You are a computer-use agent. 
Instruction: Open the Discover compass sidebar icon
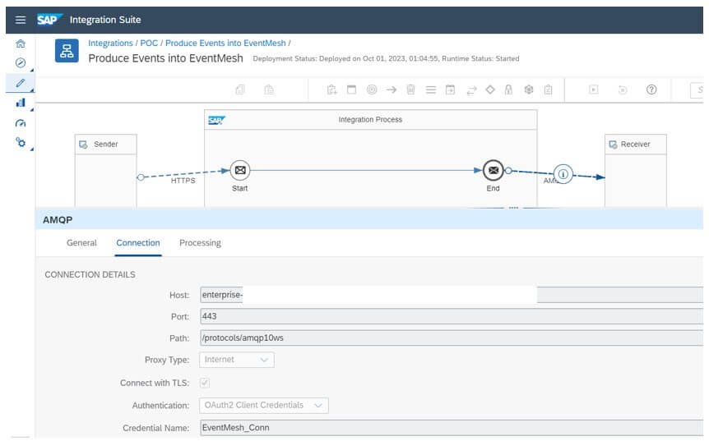(21, 62)
